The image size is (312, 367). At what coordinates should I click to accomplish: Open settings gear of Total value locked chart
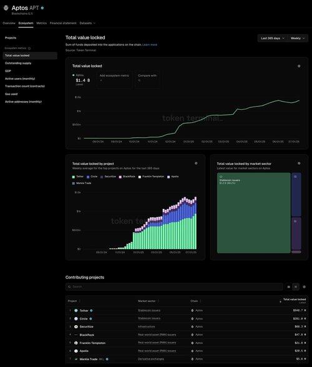[x=299, y=66]
